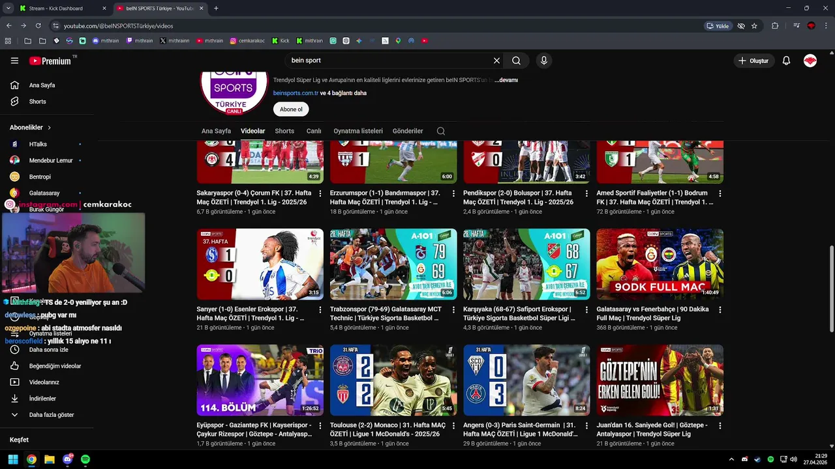This screenshot has width=835, height=469.
Task: Play the 90DK FULL MAÇ Galatasaray-Fenerbahçe thumbnail
Action: tap(660, 264)
